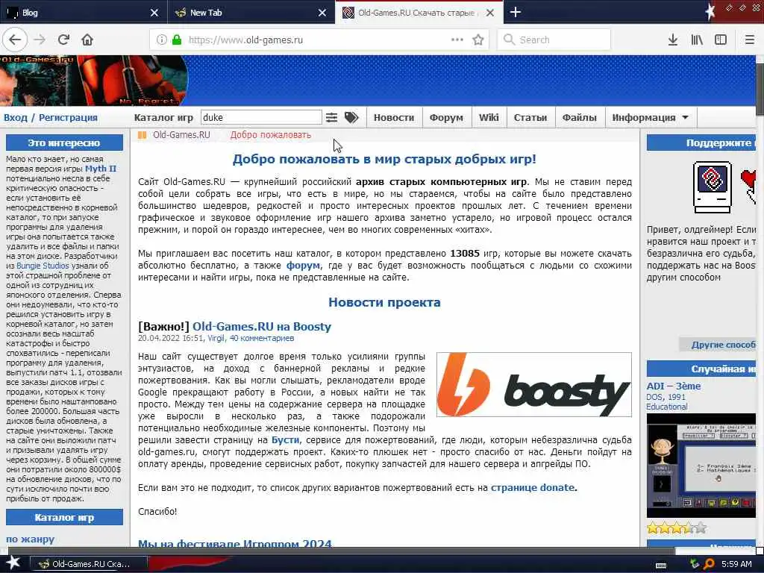The width and height of the screenshot is (764, 573).
Task: Toggle the sidebar view icon
Action: [721, 40]
